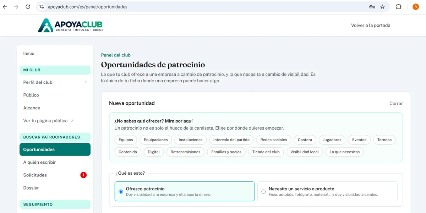This screenshot has height=213, width=426.
Task: Click MI CLUB section header
Action: (x=55, y=70)
